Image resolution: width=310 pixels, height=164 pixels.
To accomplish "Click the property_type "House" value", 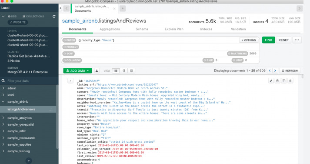I will pos(105,124).
